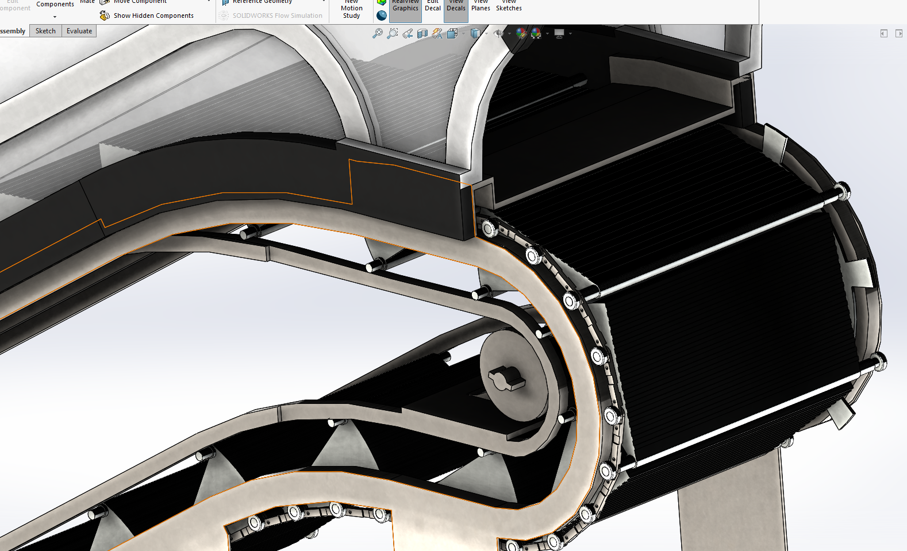Open the Hide/Show Items dropdown arrow

(509, 33)
